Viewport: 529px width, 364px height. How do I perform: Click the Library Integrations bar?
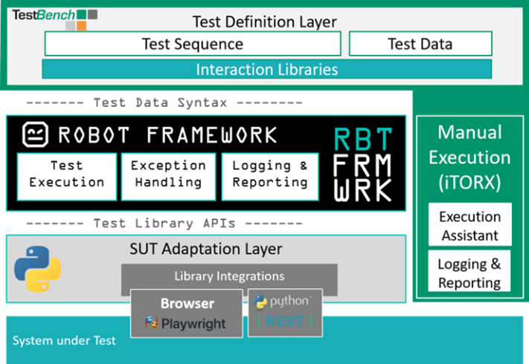(x=229, y=276)
